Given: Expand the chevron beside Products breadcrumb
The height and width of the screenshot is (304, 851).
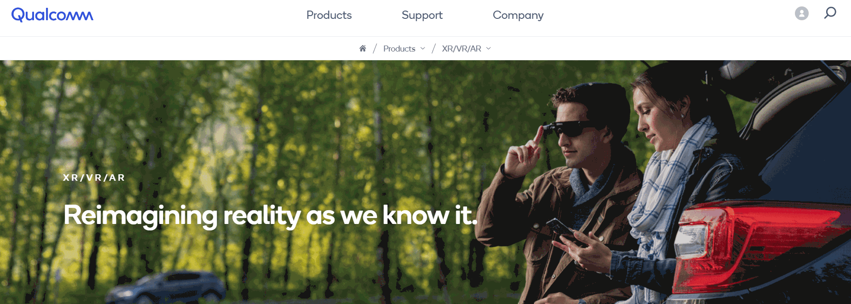Looking at the screenshot, I should (423, 48).
